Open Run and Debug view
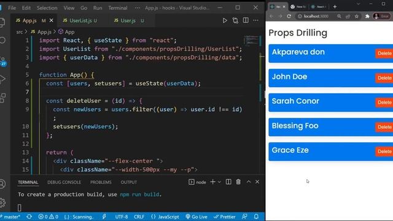This screenshot has height=221, width=393. (x=2, y=79)
